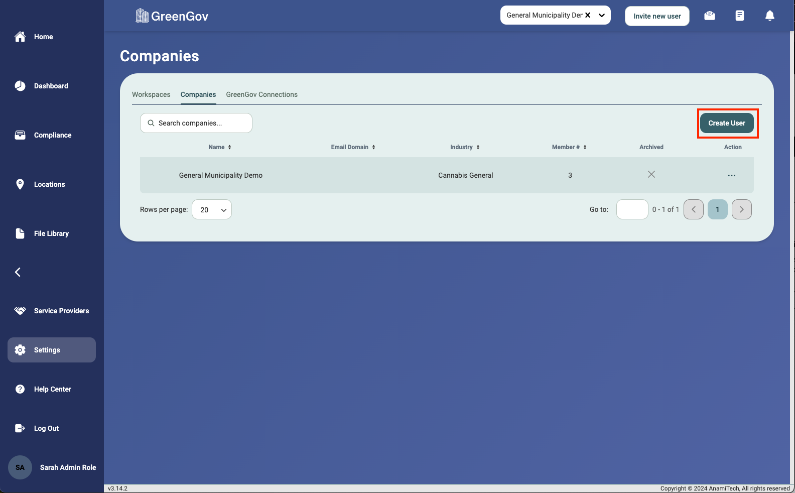This screenshot has height=493, width=795.
Task: Clear the General Municipality workspace selection
Action: tap(588, 15)
